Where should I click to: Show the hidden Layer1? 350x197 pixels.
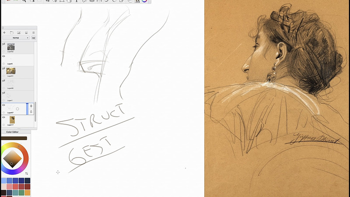3,93
